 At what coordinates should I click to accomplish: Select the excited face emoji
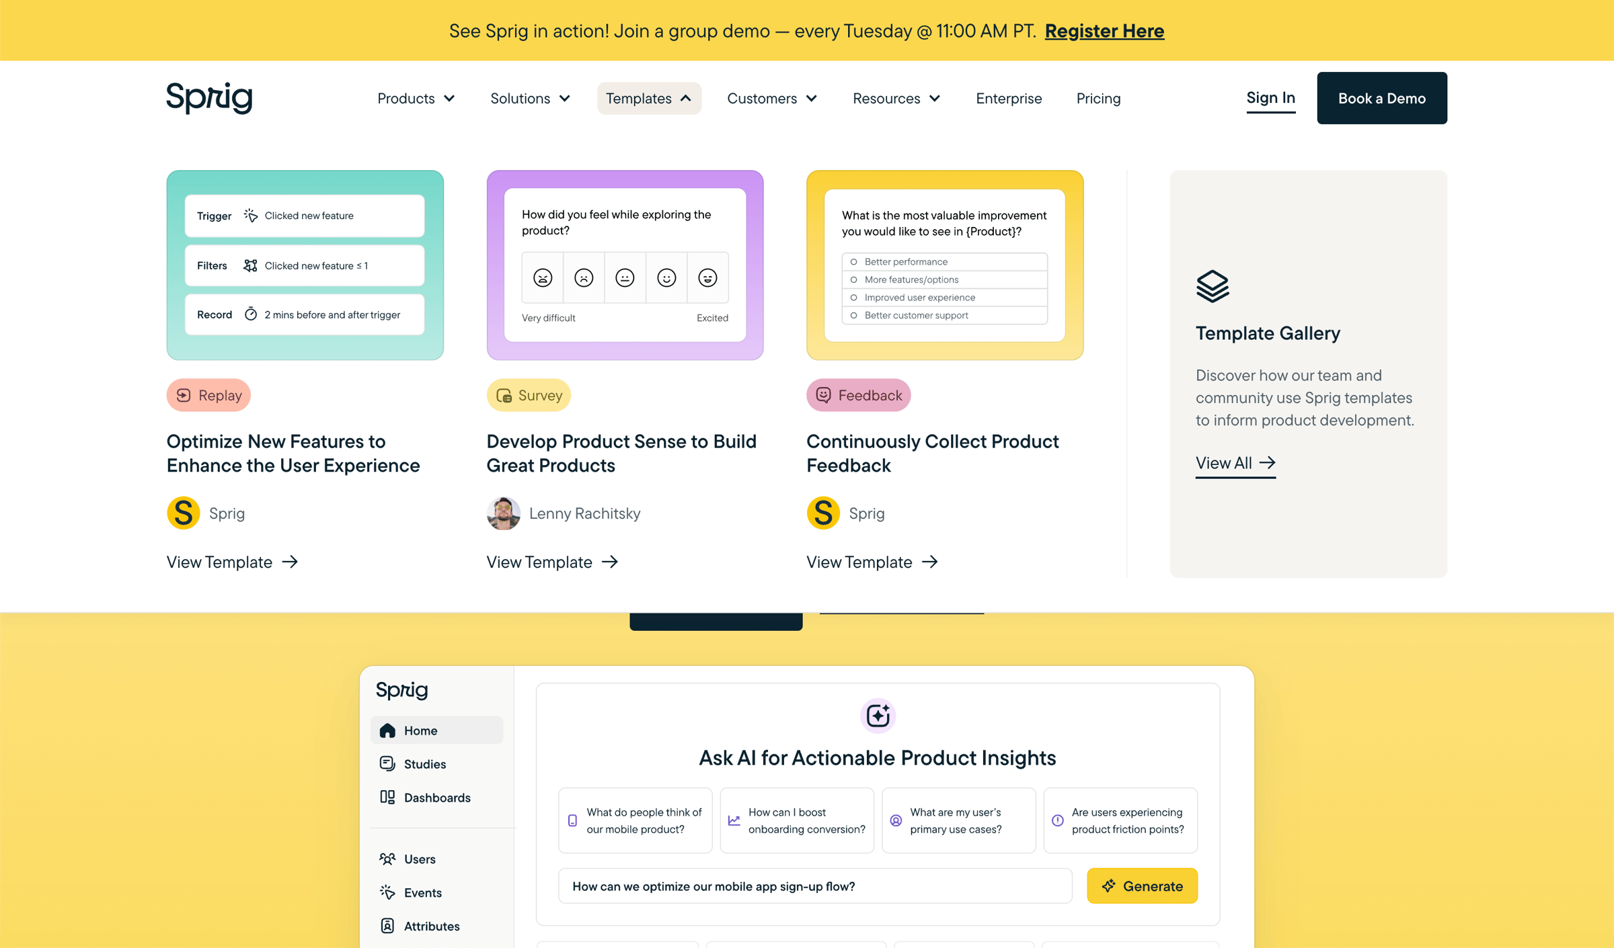pyautogui.click(x=707, y=277)
